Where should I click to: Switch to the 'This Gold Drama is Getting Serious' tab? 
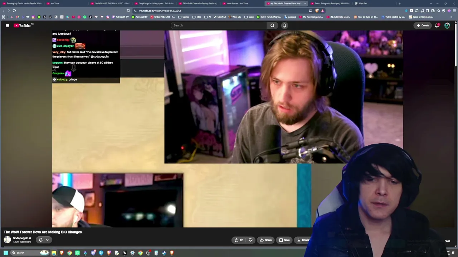click(x=198, y=4)
